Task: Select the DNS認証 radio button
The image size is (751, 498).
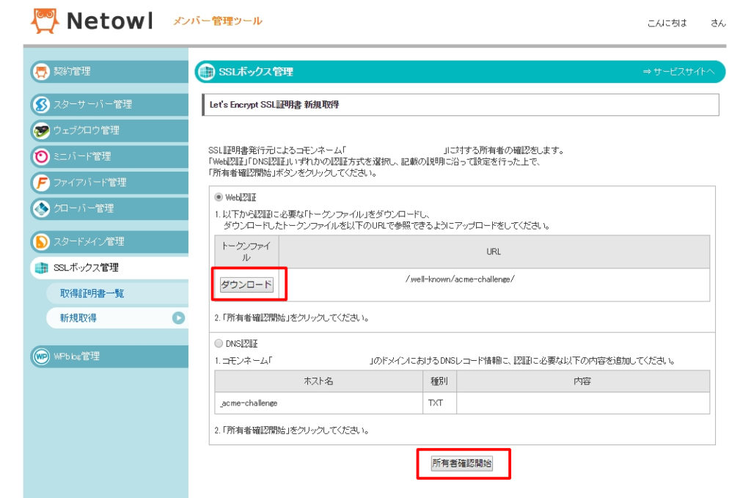Action: pos(219,345)
